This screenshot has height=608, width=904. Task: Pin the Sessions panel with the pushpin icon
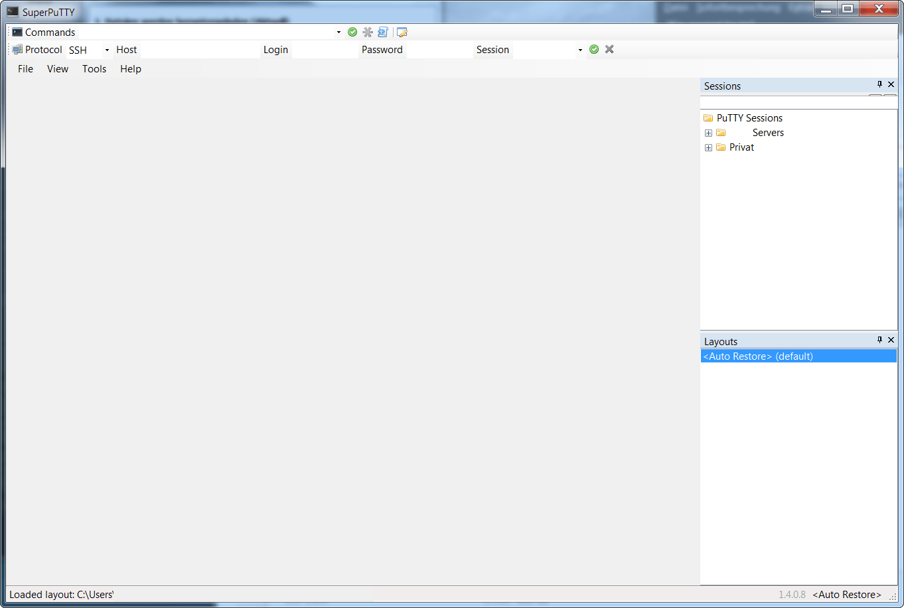pyautogui.click(x=879, y=84)
